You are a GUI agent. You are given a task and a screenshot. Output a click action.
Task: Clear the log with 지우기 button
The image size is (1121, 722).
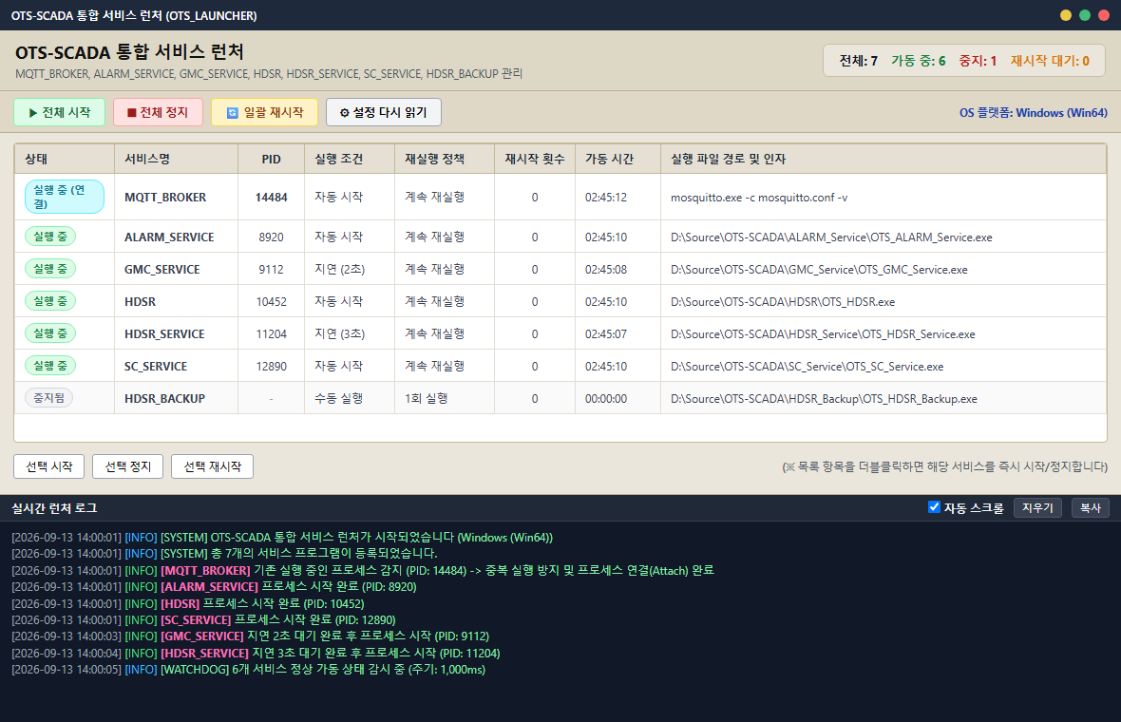1037,507
